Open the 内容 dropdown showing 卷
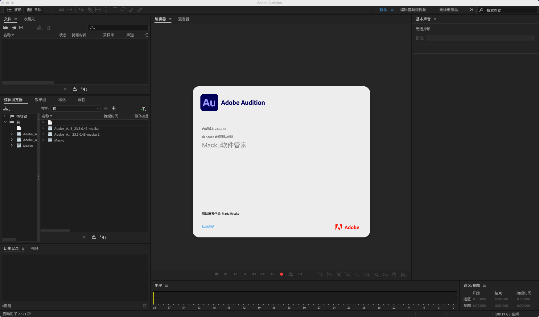Image resolution: width=539 pixels, height=317 pixels. (76, 109)
